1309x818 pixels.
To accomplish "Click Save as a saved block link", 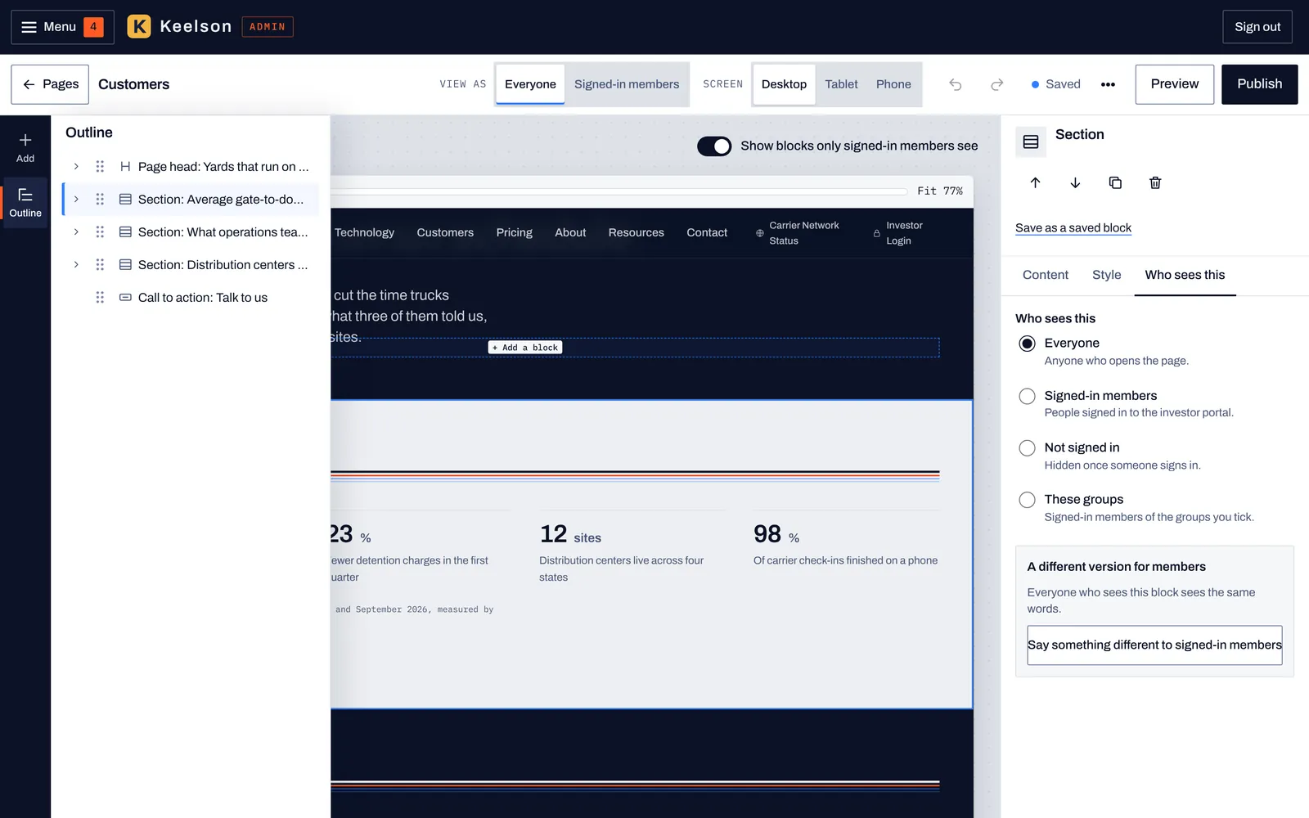I will [x=1073, y=228].
